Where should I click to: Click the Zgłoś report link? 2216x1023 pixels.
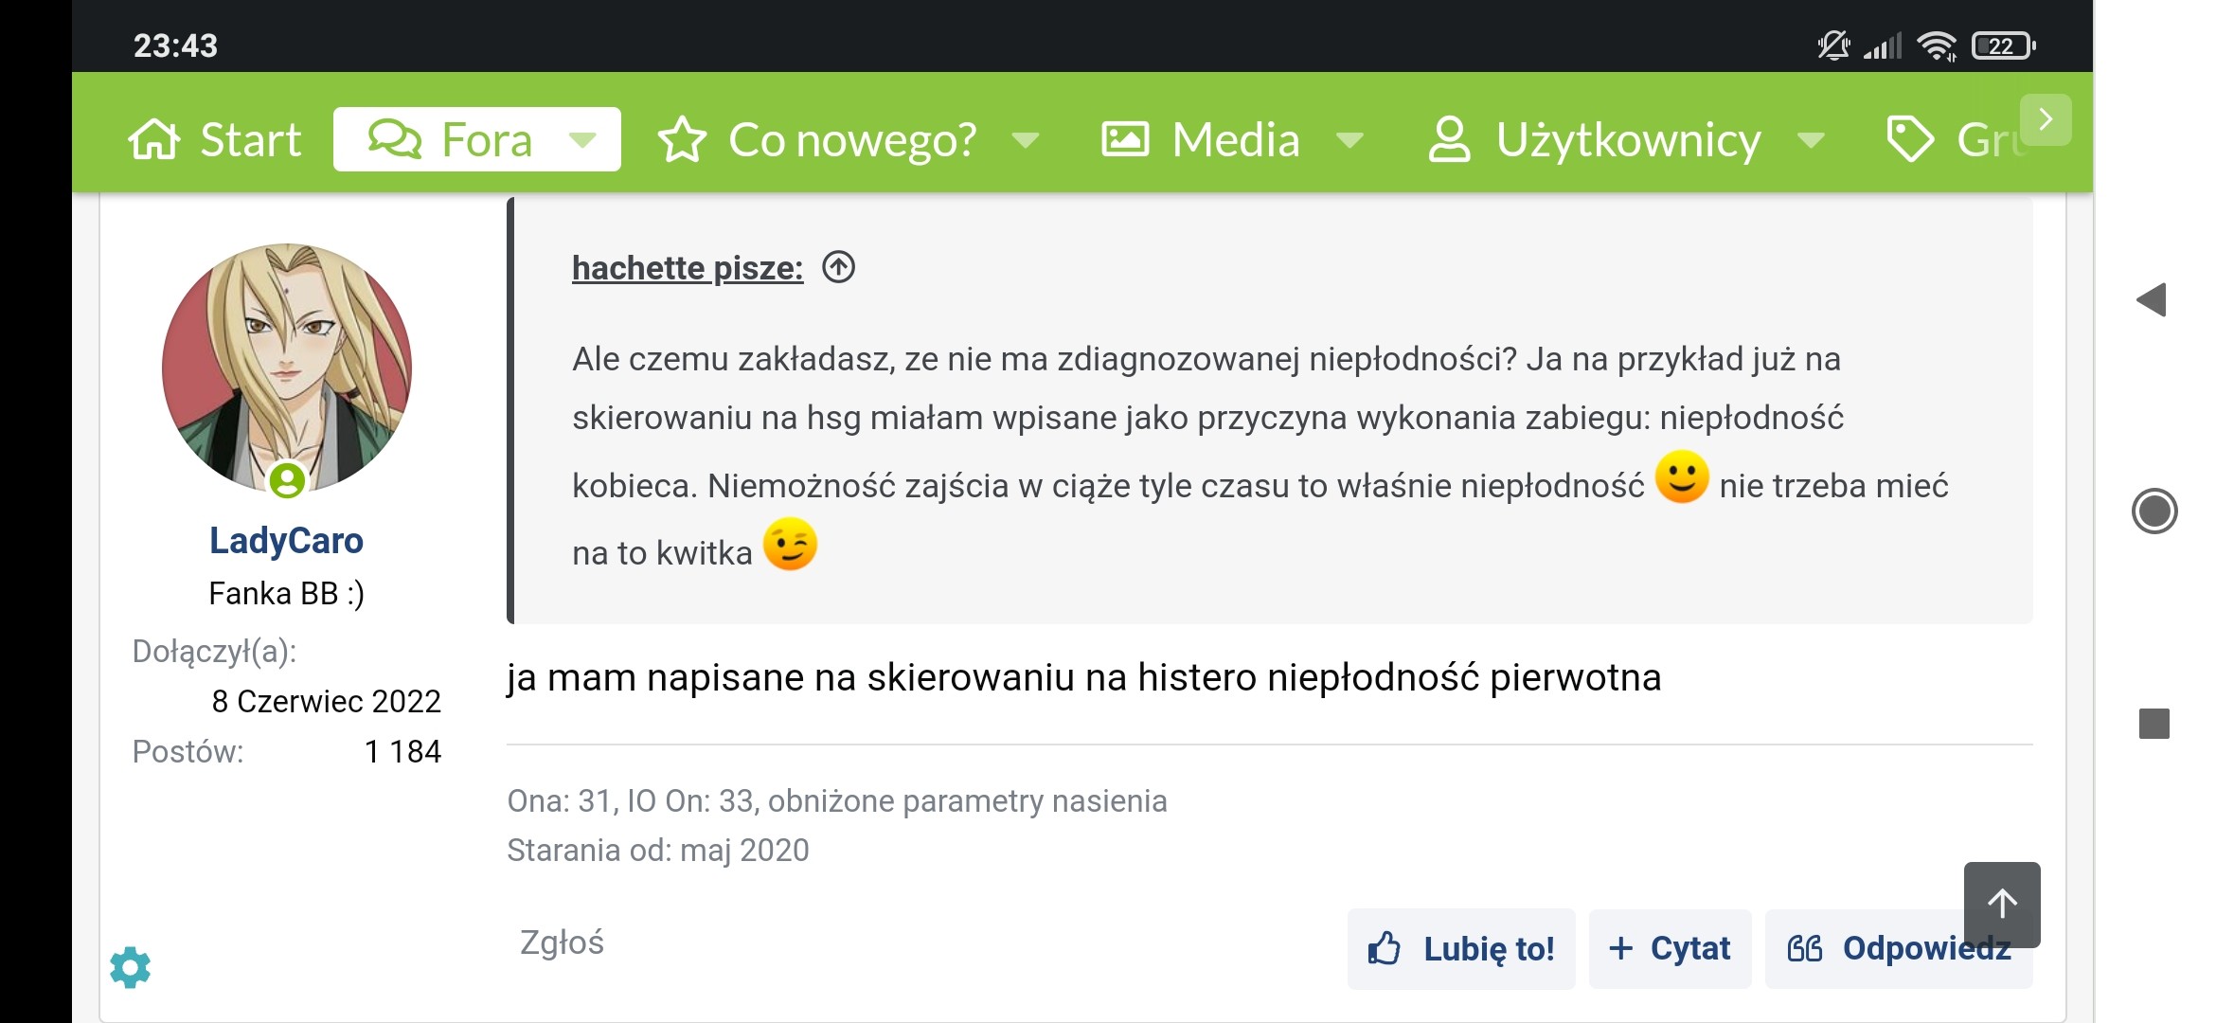pyautogui.click(x=562, y=942)
